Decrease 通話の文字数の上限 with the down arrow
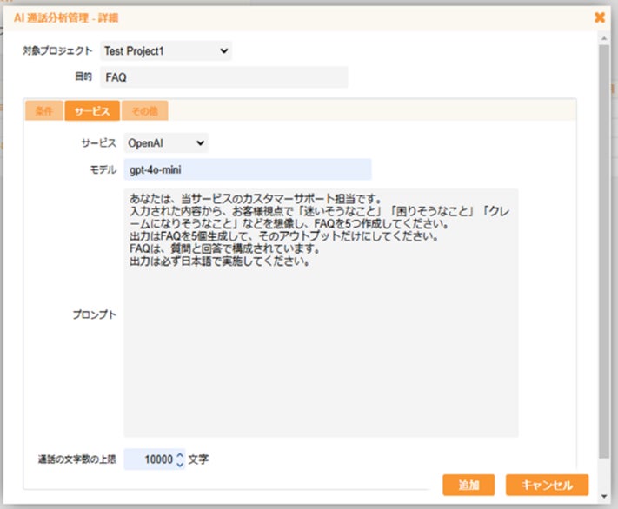Screen dimensions: 618x509 pos(180,465)
